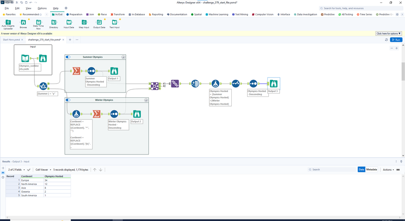Open the Output 3 browse node
405x221 pixels.
[274, 84]
